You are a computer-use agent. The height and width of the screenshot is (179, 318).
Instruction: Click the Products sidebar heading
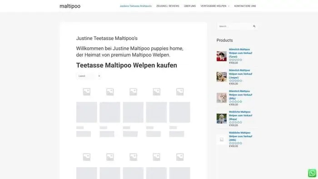click(x=225, y=40)
